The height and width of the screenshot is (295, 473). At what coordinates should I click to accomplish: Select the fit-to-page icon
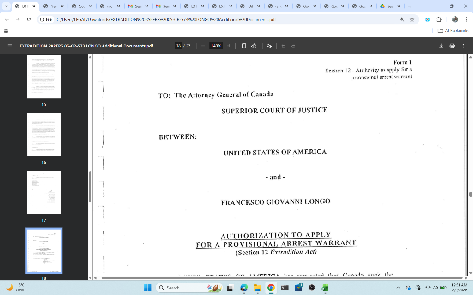point(243,46)
